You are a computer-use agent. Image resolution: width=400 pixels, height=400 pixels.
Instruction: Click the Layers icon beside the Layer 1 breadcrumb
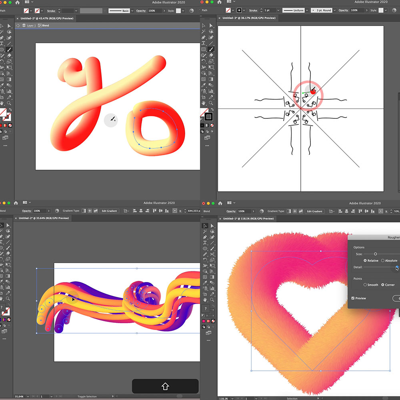pyautogui.click(x=24, y=25)
